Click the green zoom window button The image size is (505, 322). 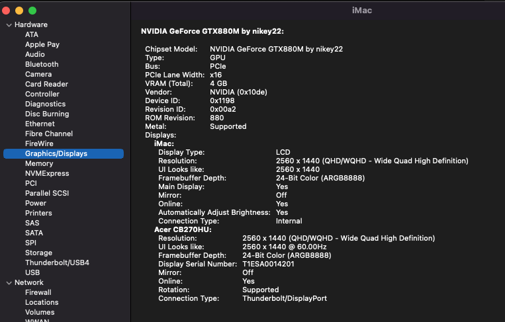click(32, 11)
